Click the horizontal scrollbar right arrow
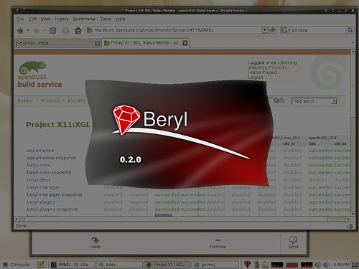Viewport: 359px width, 269px height. [x=348, y=219]
